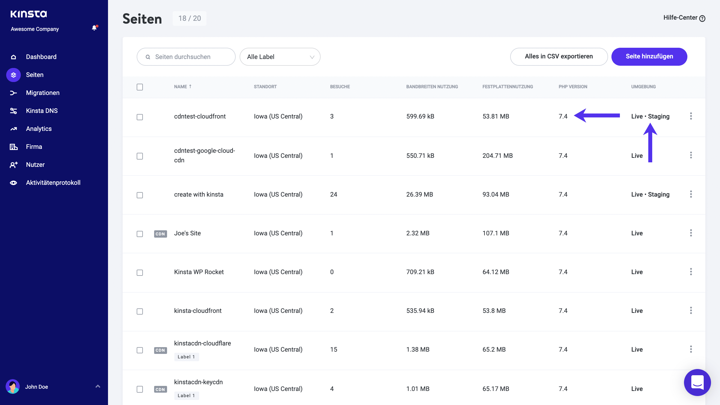The height and width of the screenshot is (405, 720).
Task: Click the CDN badge on Joe's Site
Action: pos(160,233)
